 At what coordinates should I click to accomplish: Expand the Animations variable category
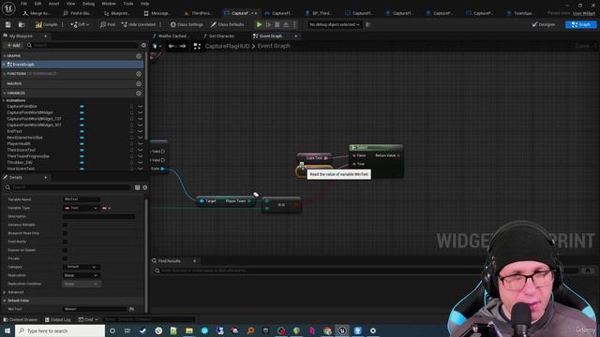tap(4, 100)
